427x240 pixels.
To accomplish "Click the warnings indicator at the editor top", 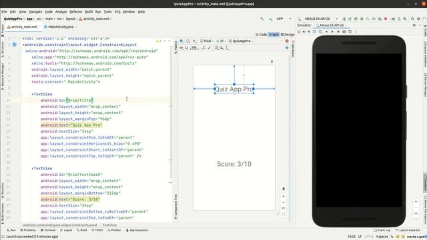I will click(159, 41).
